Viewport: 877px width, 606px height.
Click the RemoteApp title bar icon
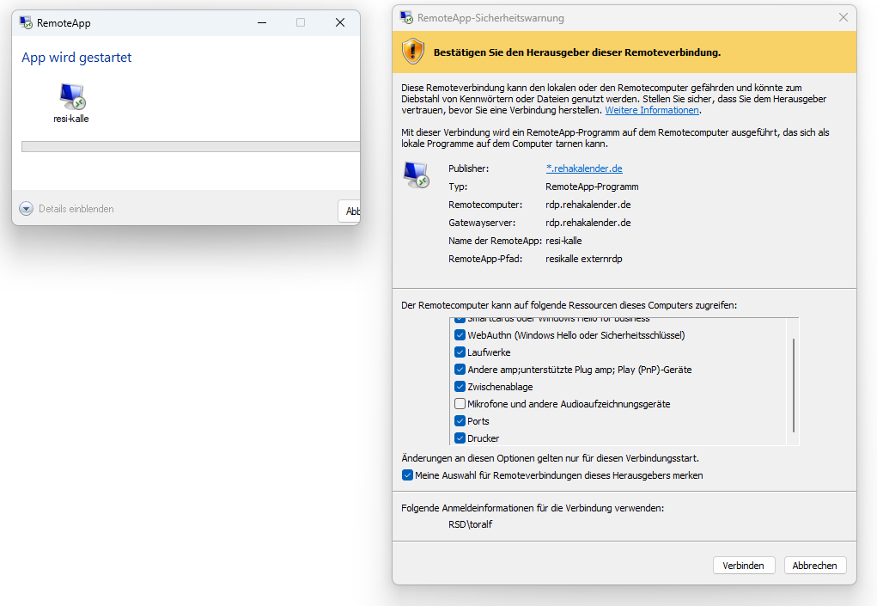coord(26,23)
